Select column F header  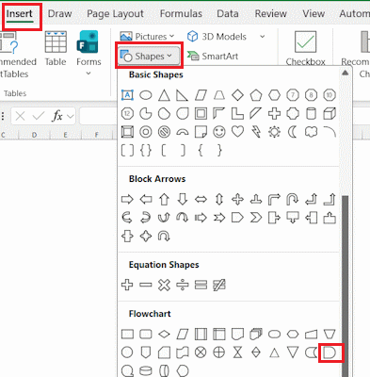97,135
